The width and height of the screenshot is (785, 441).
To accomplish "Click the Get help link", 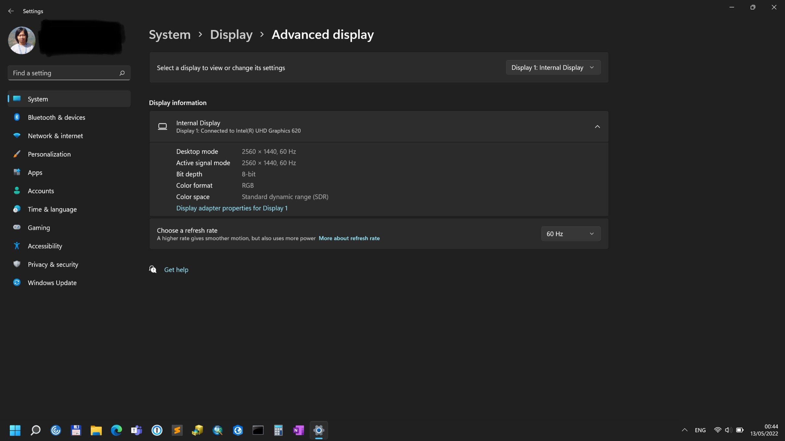I will pos(176,270).
